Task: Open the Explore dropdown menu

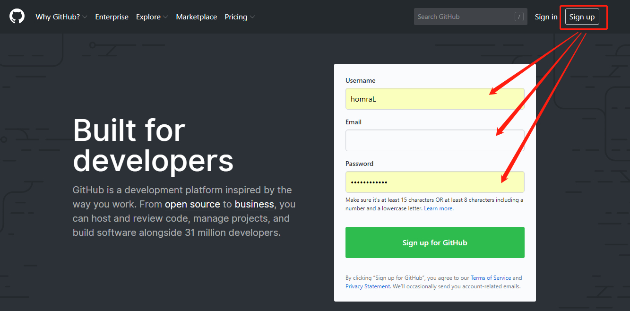Action: coord(152,17)
